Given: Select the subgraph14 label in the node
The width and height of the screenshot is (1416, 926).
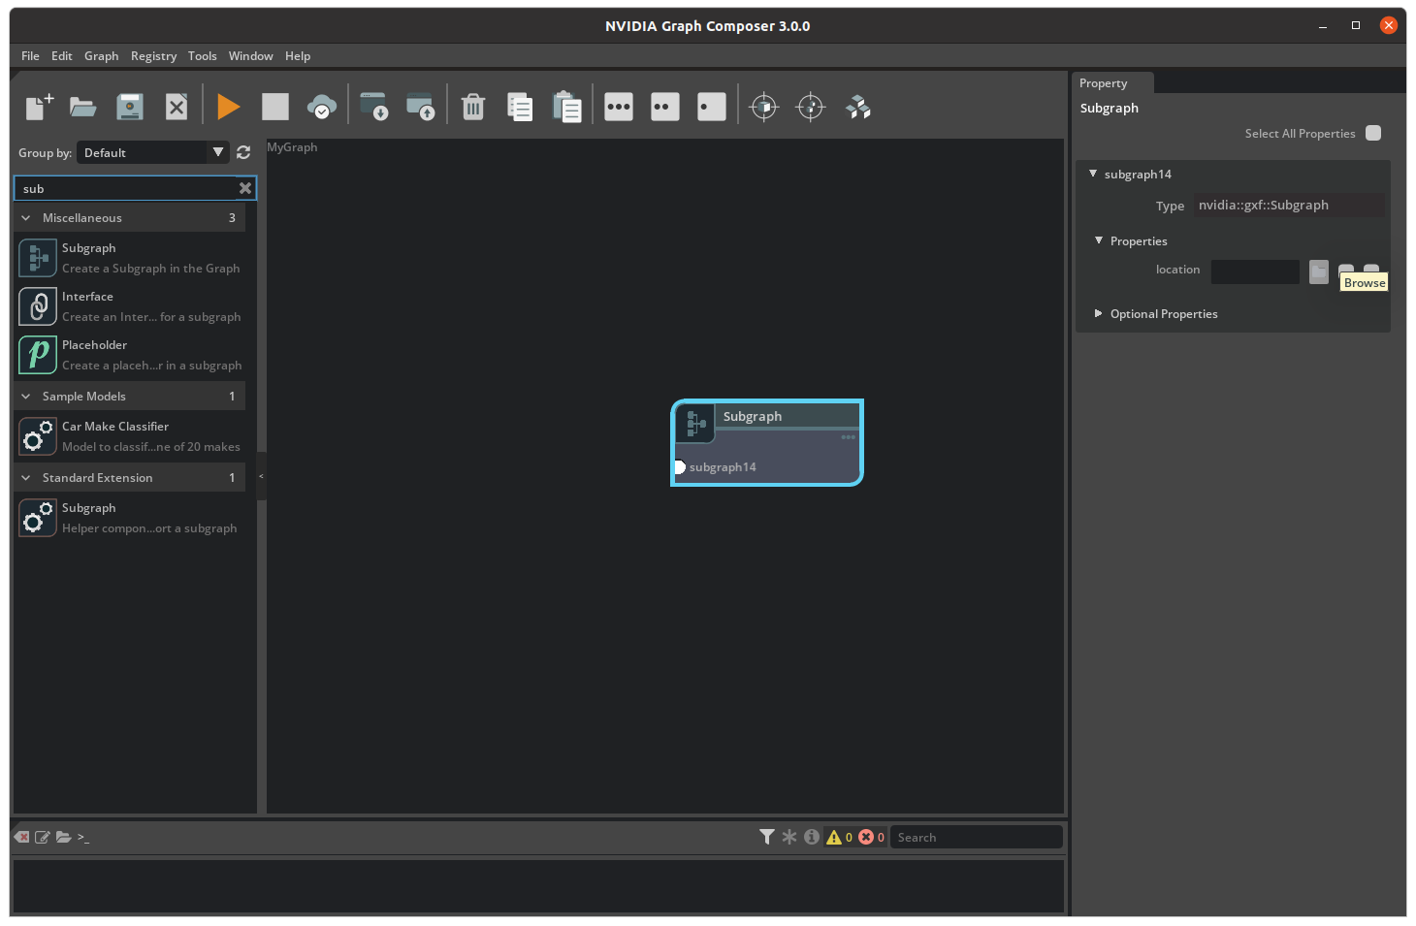Looking at the screenshot, I should click(723, 467).
